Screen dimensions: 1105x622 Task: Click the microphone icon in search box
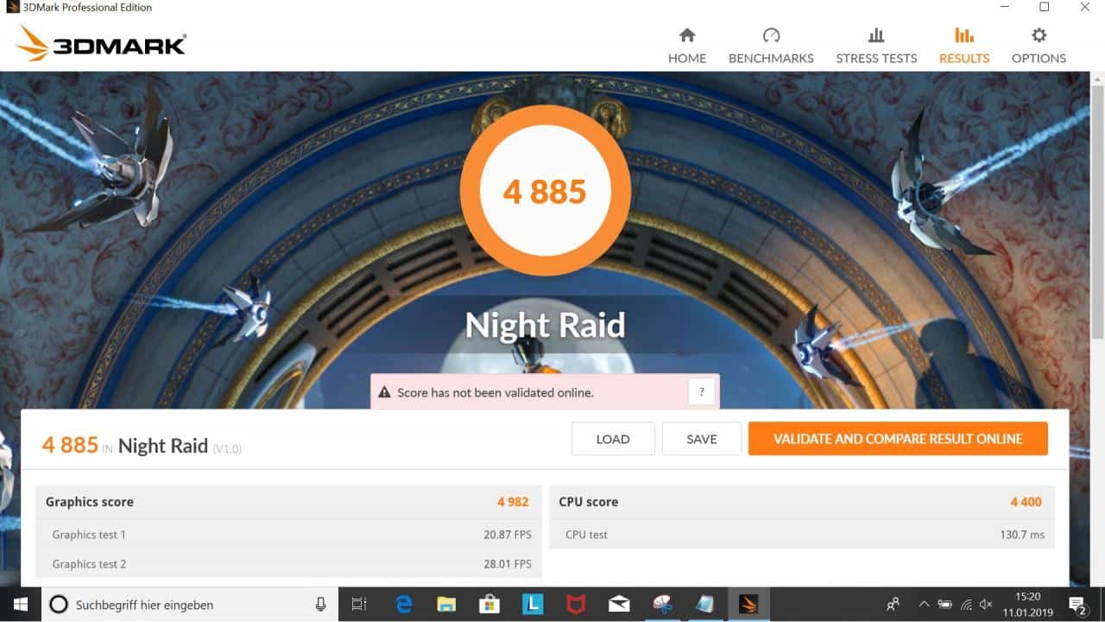click(320, 605)
